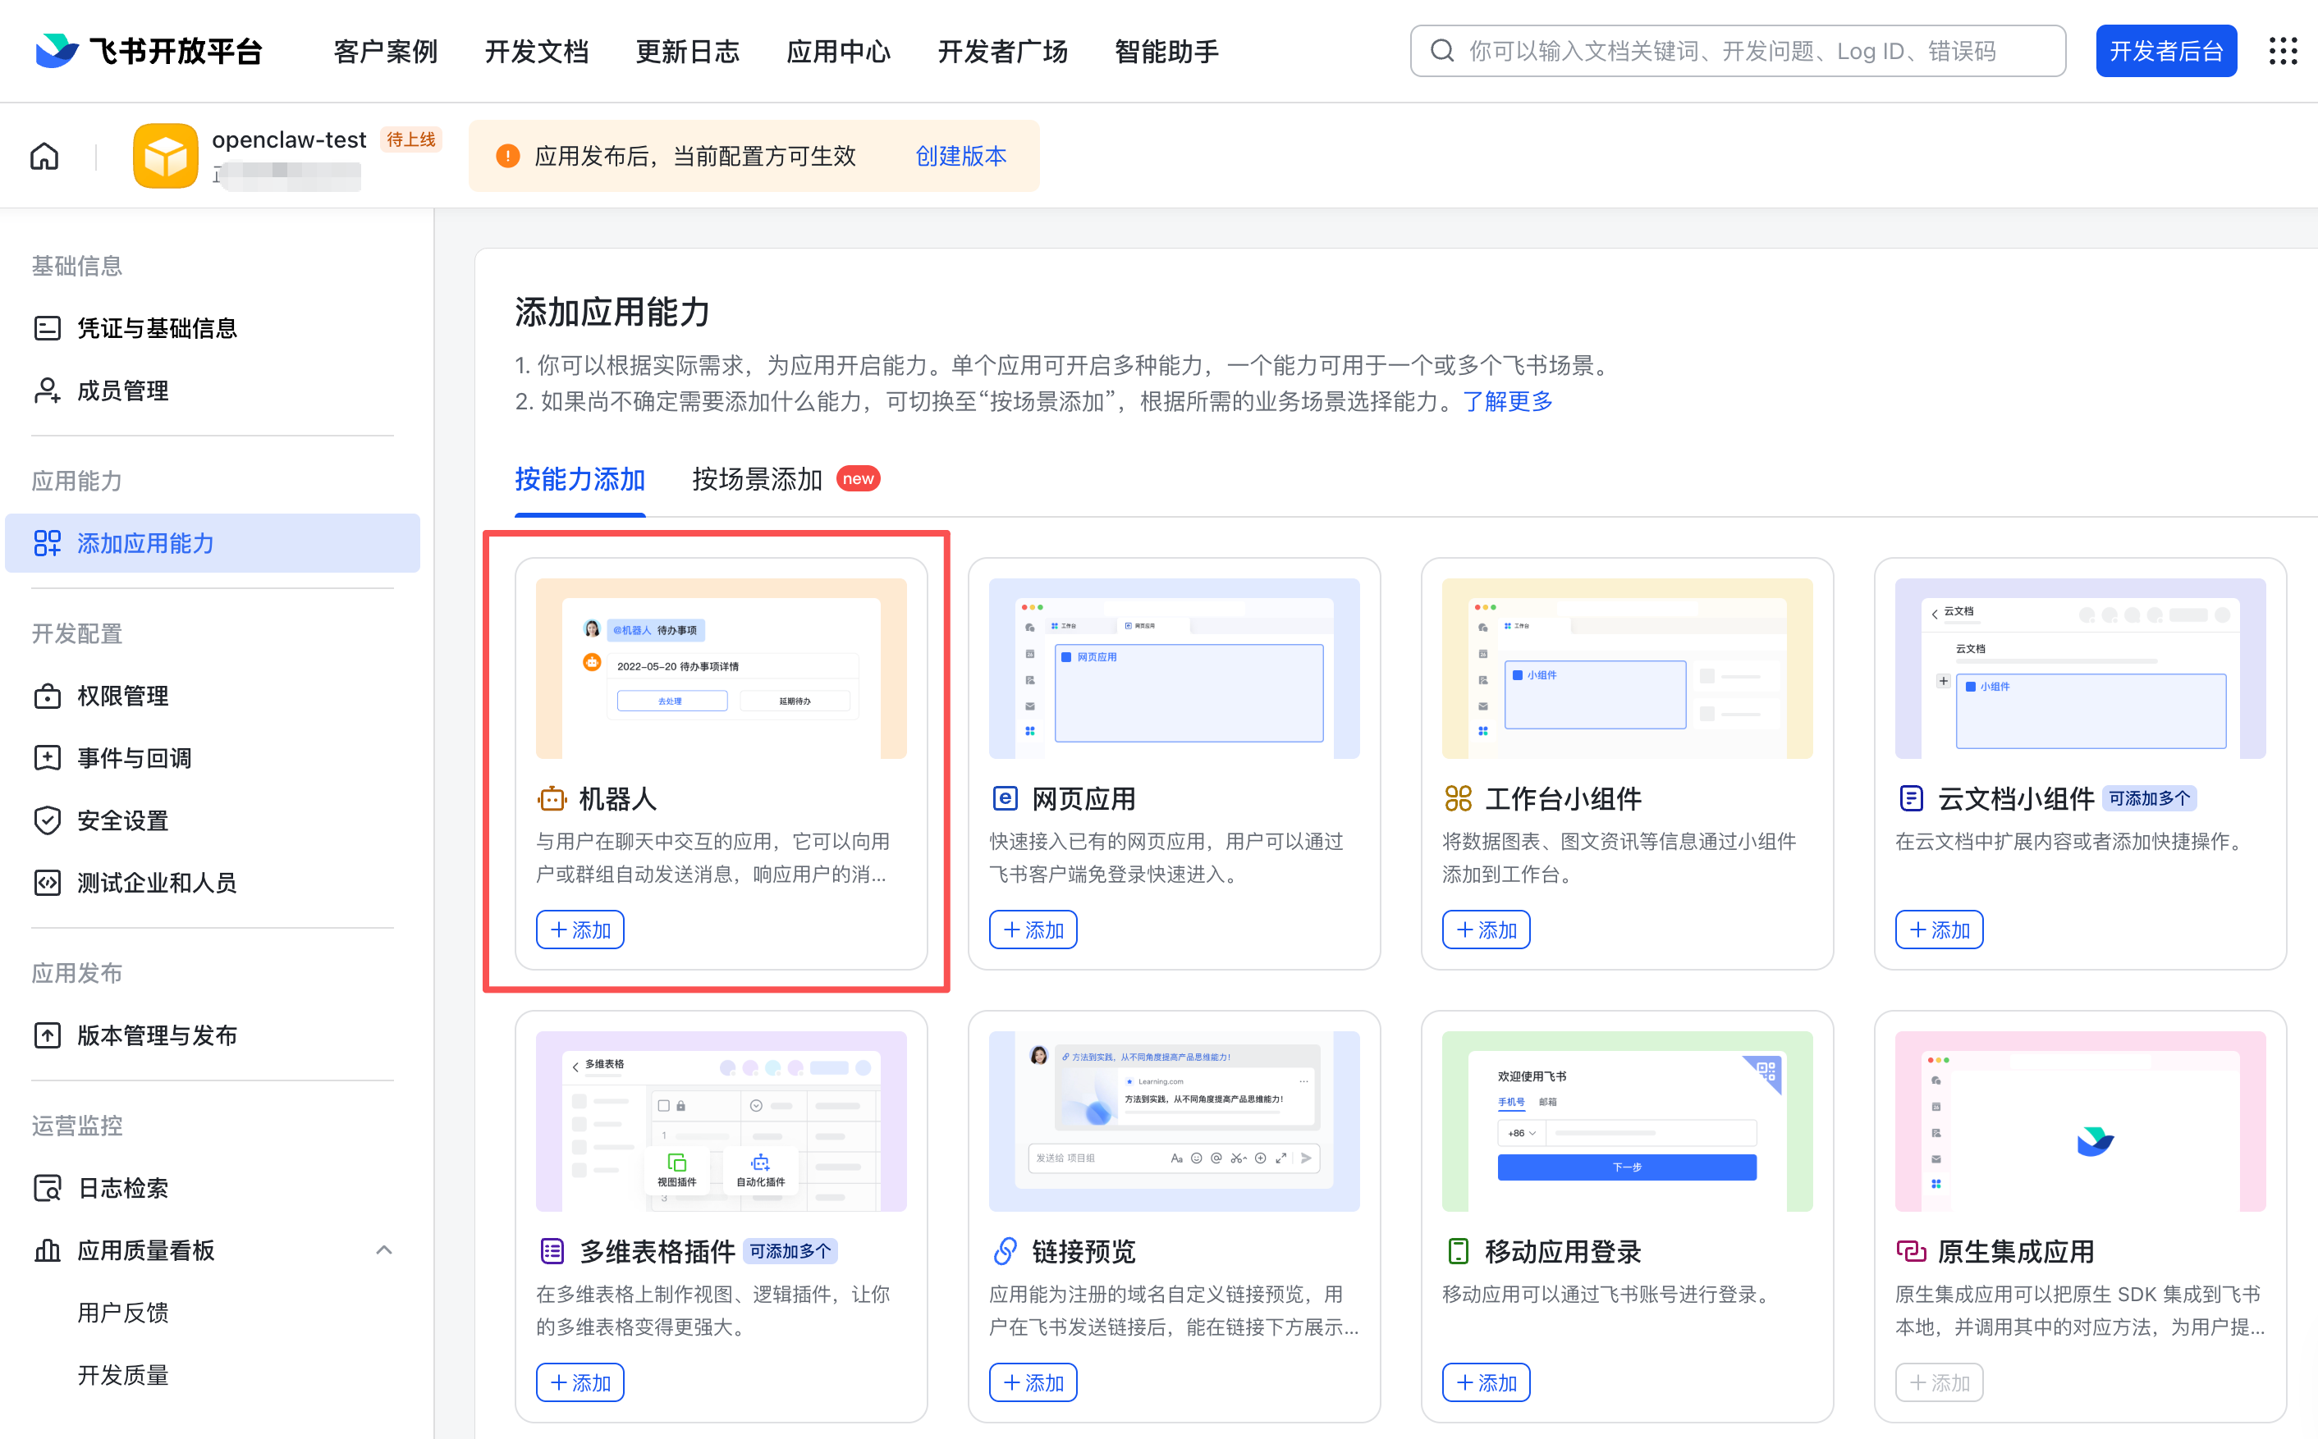
Task: Select 安全设置 in the sidebar
Action: click(x=123, y=820)
